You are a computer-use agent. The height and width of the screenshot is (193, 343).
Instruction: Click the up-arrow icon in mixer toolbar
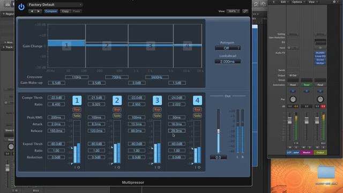273,2
